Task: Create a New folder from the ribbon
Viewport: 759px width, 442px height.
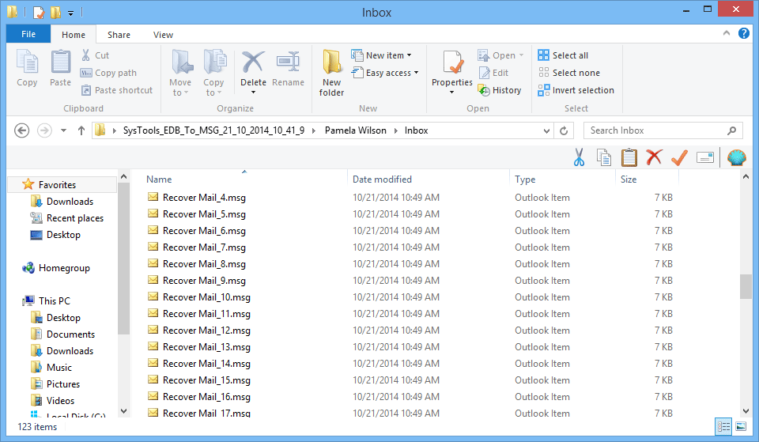Action: click(x=331, y=73)
